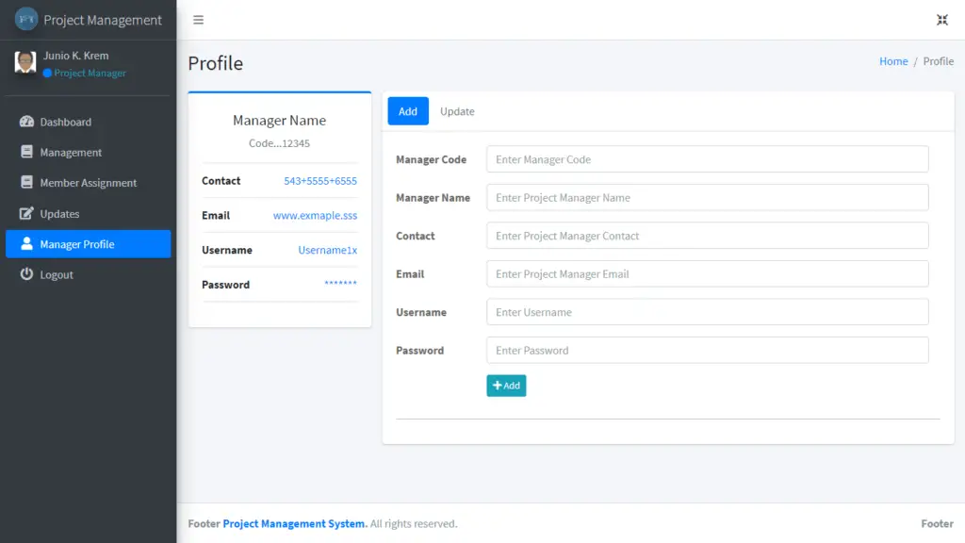
Task: Open the user's profile picture
Action: pyautogui.click(x=25, y=62)
